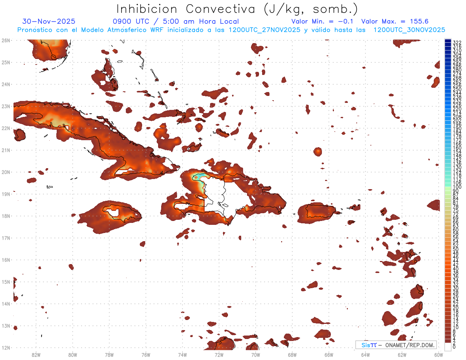
Task: Click the '24N' latitude label
Action: [x=6, y=84]
